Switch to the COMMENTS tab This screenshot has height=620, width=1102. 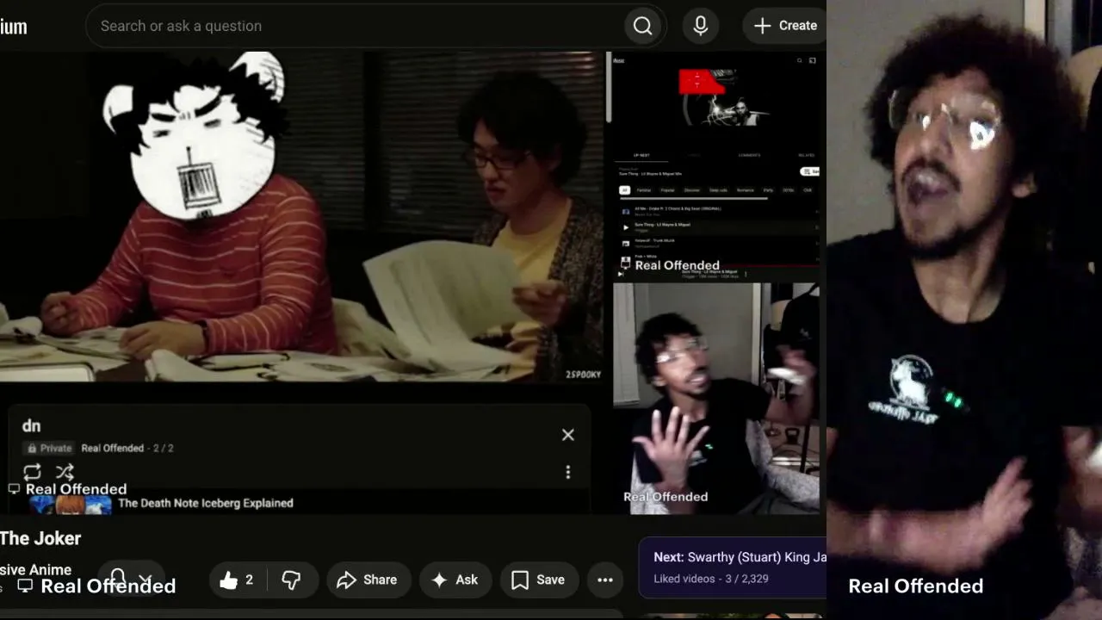(x=749, y=155)
